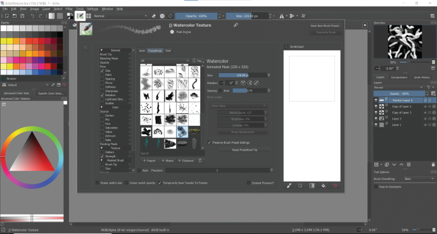Viewport: 437px width, 234px height.
Task: Open the brush editor settings icon
Action: pyautogui.click(x=80, y=16)
